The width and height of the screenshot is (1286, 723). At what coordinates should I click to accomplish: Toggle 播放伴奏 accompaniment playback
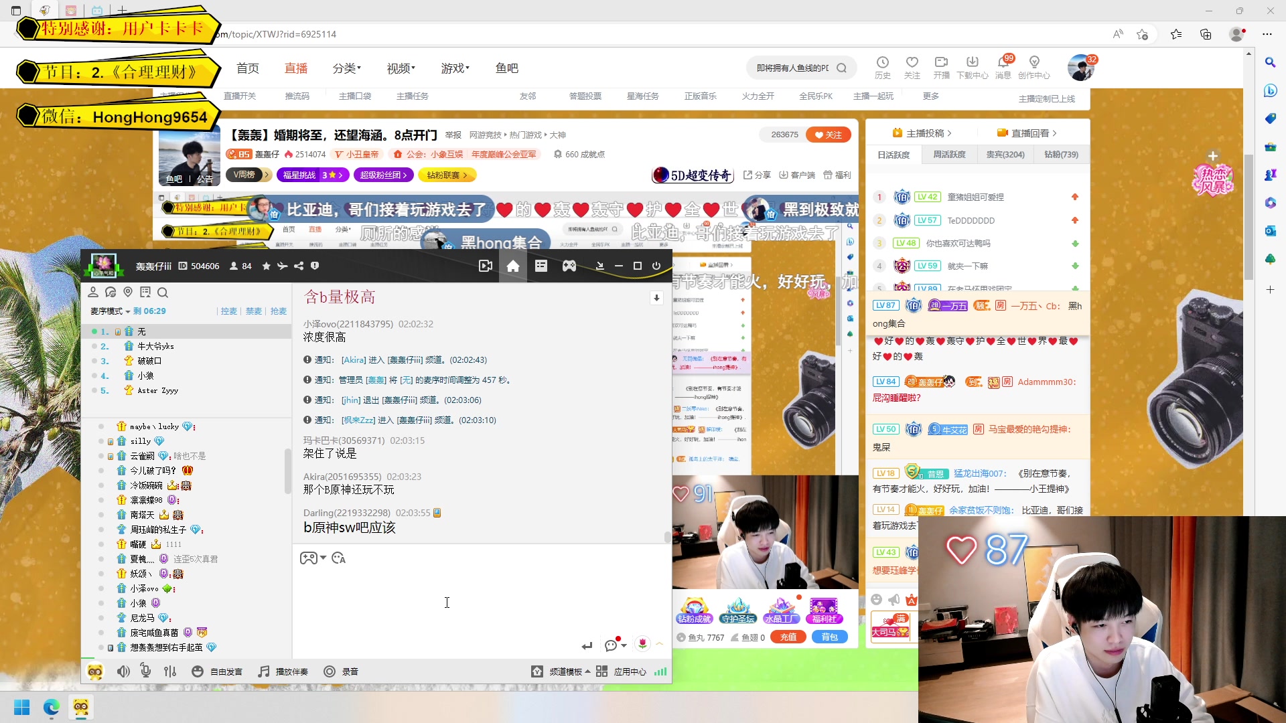[x=283, y=671]
